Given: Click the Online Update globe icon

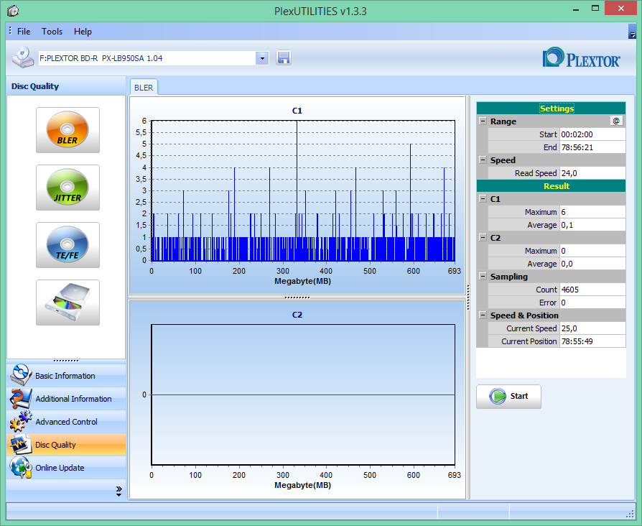Looking at the screenshot, I should pyautogui.click(x=21, y=467).
